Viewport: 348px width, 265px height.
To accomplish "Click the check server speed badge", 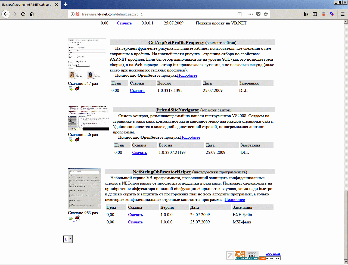I will 270,258.
